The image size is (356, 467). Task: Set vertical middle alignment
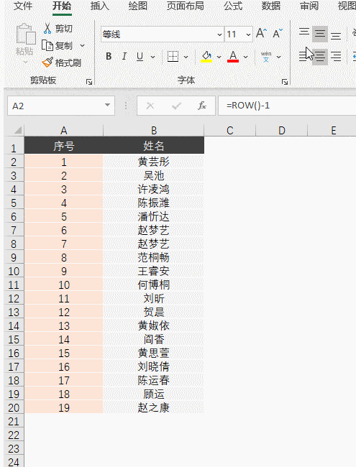(320, 33)
